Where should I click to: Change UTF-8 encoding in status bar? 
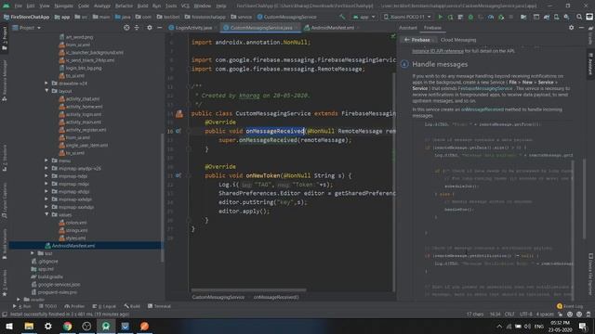[526, 315]
